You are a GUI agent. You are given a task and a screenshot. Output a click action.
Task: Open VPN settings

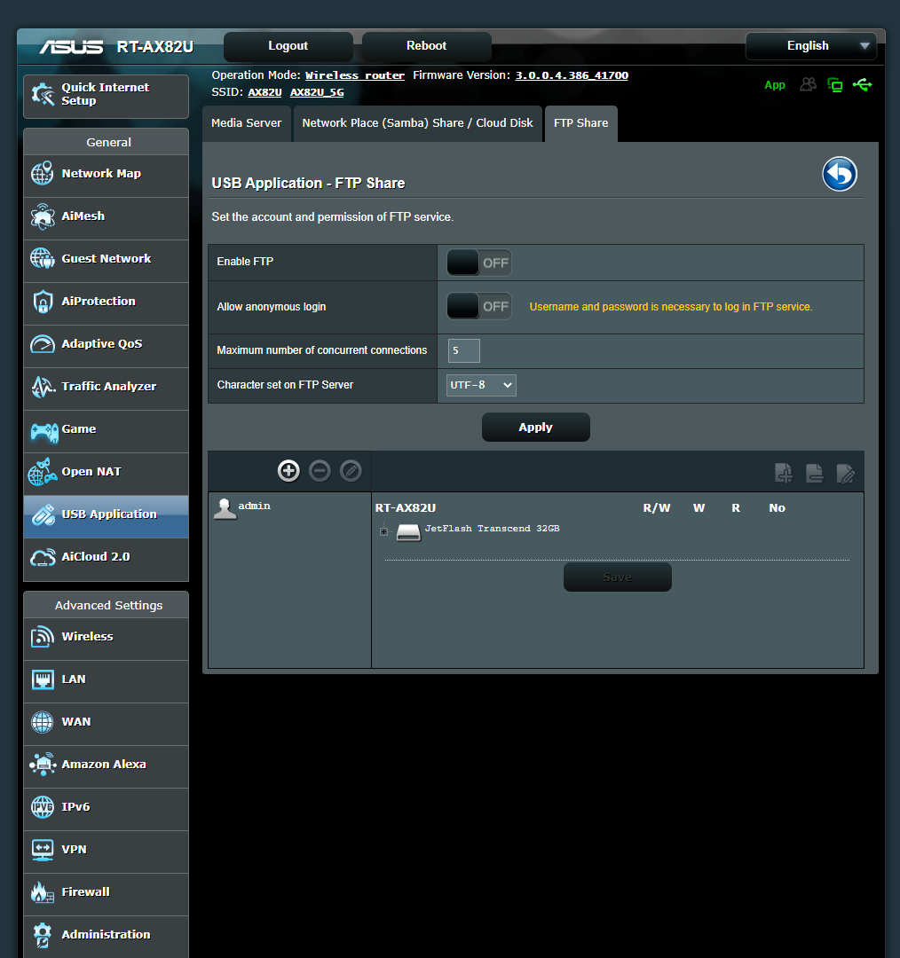click(x=106, y=852)
